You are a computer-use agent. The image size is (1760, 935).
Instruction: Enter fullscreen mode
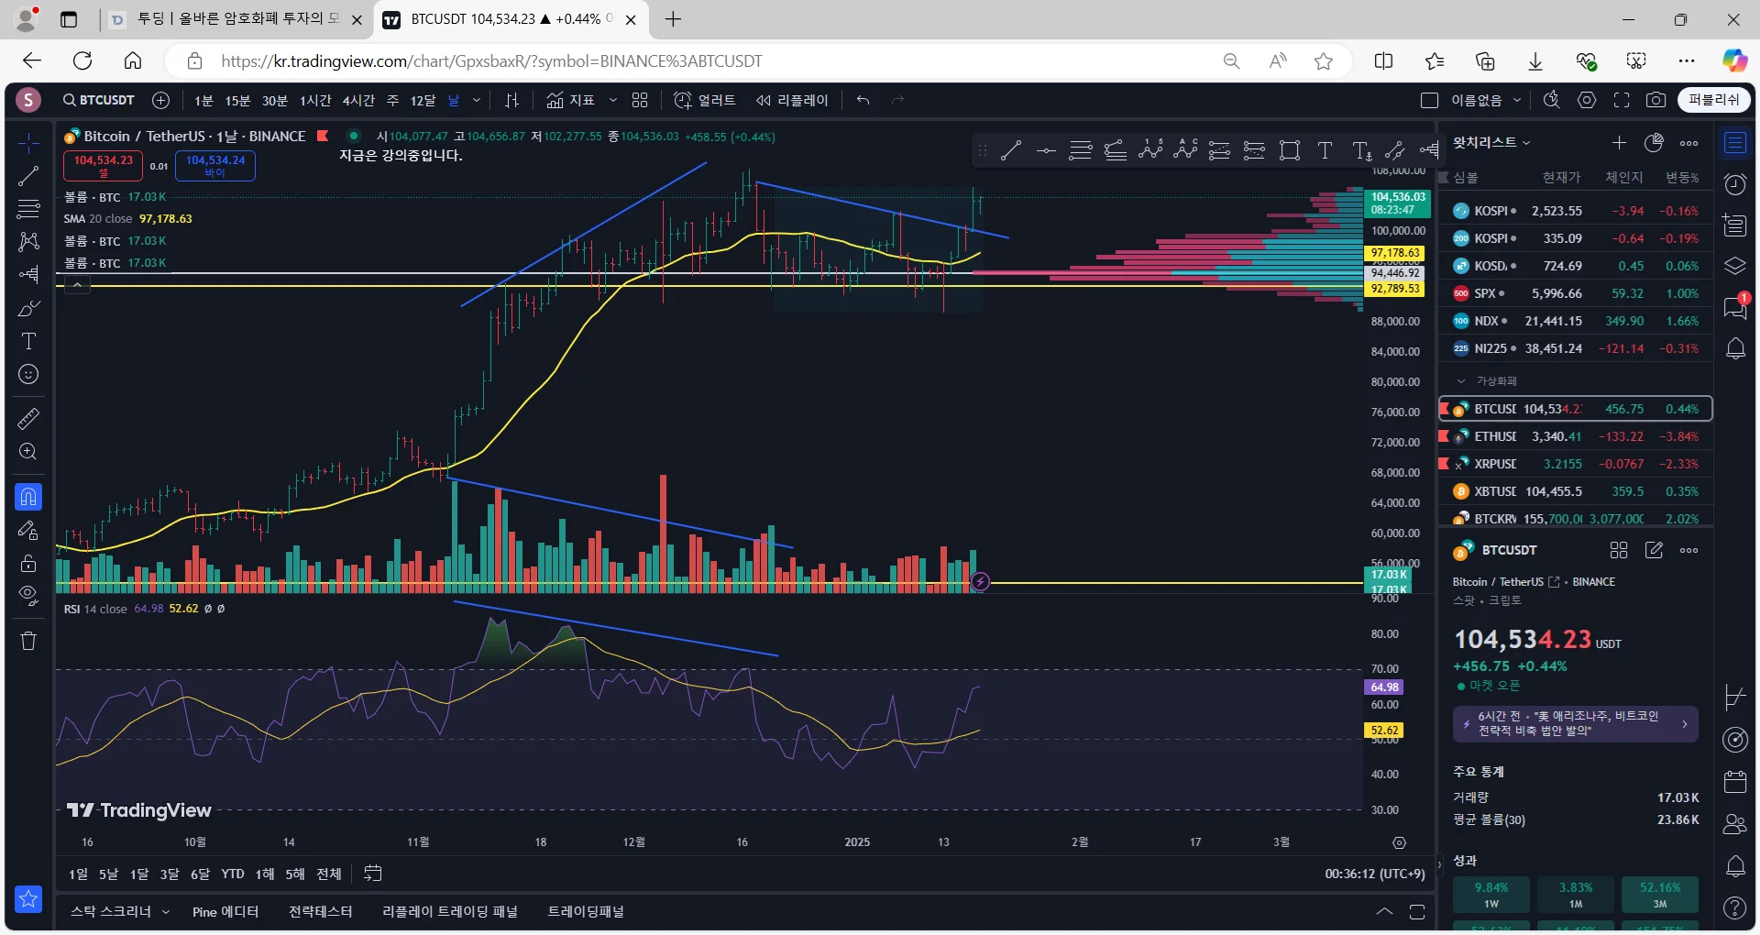click(1622, 100)
